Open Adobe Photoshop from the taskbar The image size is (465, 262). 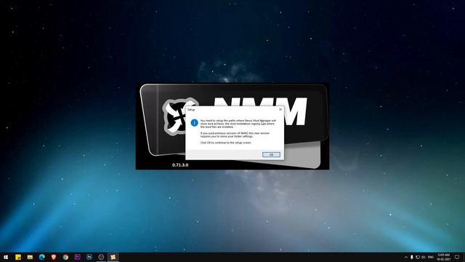coord(89,257)
